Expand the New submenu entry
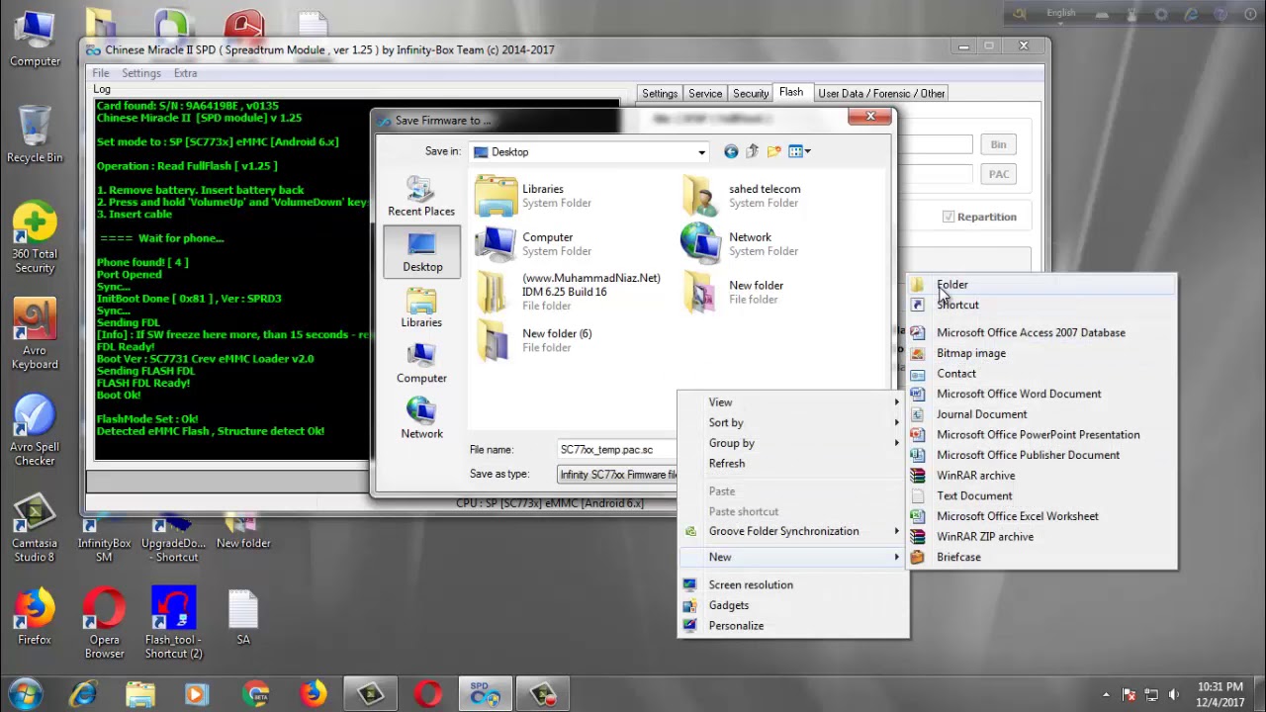This screenshot has width=1266, height=712. click(x=793, y=557)
